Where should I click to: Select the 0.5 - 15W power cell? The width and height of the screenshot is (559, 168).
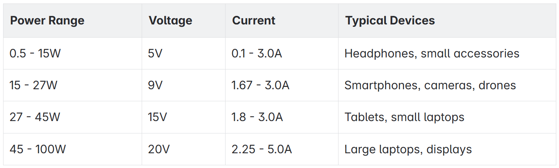tap(35, 53)
